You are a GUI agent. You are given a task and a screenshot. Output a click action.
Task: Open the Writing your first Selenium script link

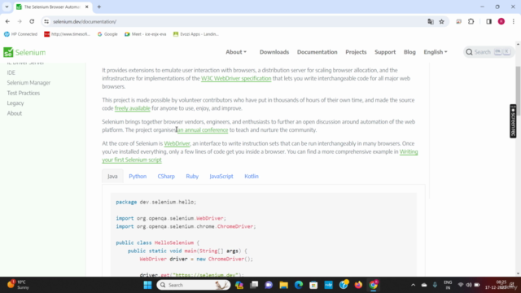click(132, 160)
